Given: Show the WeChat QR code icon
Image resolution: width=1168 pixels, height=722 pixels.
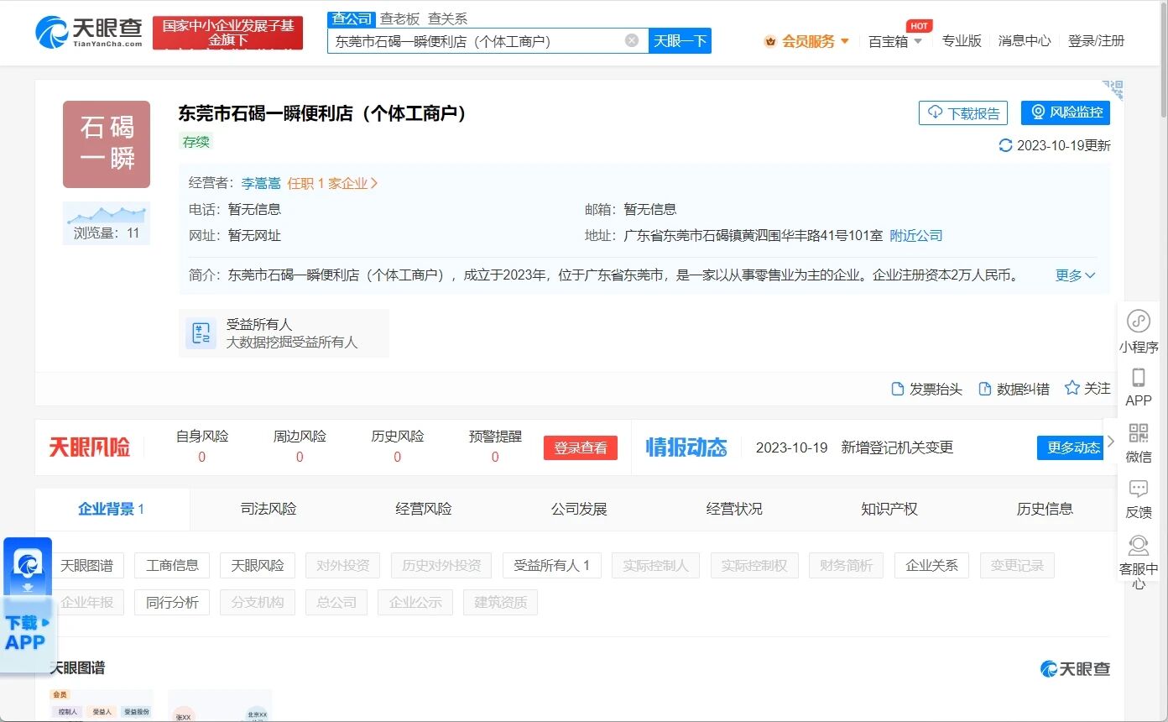Looking at the screenshot, I should pyautogui.click(x=1139, y=433).
